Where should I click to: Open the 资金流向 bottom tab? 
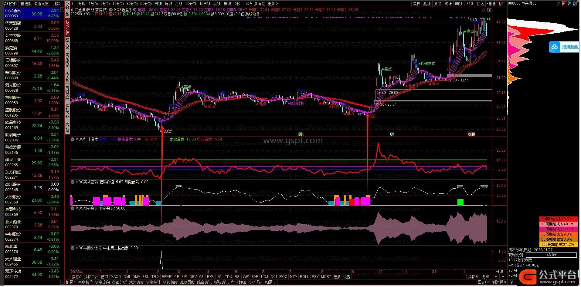point(102,282)
